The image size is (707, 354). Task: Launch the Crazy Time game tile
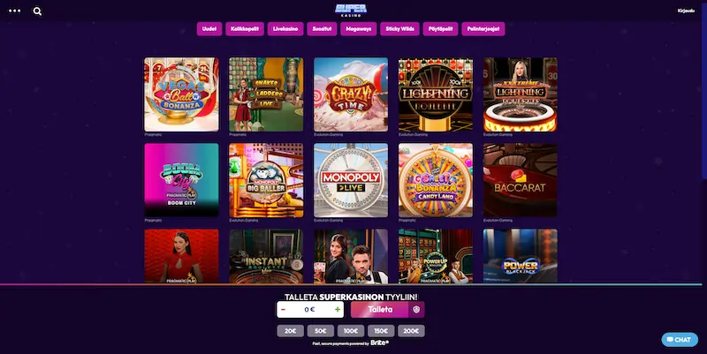pos(351,94)
